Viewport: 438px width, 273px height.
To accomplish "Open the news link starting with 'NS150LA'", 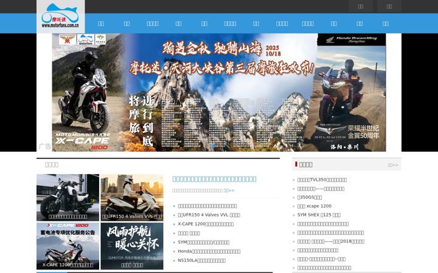I will pos(202,260).
